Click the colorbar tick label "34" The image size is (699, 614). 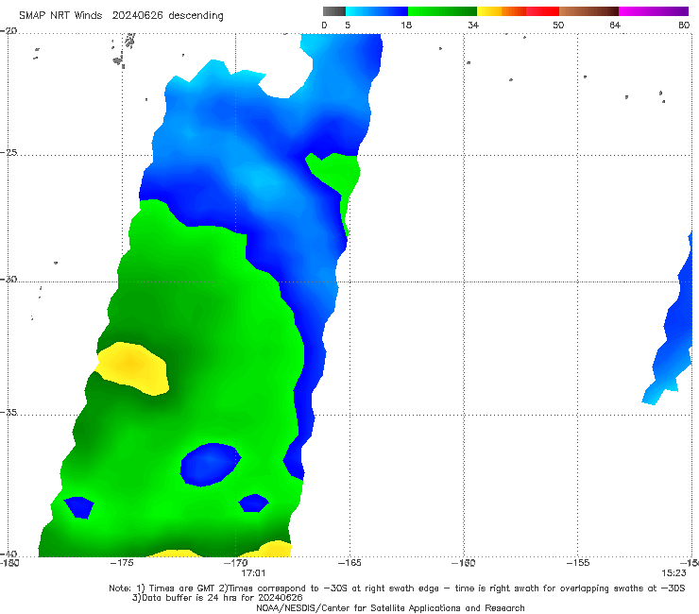(473, 25)
